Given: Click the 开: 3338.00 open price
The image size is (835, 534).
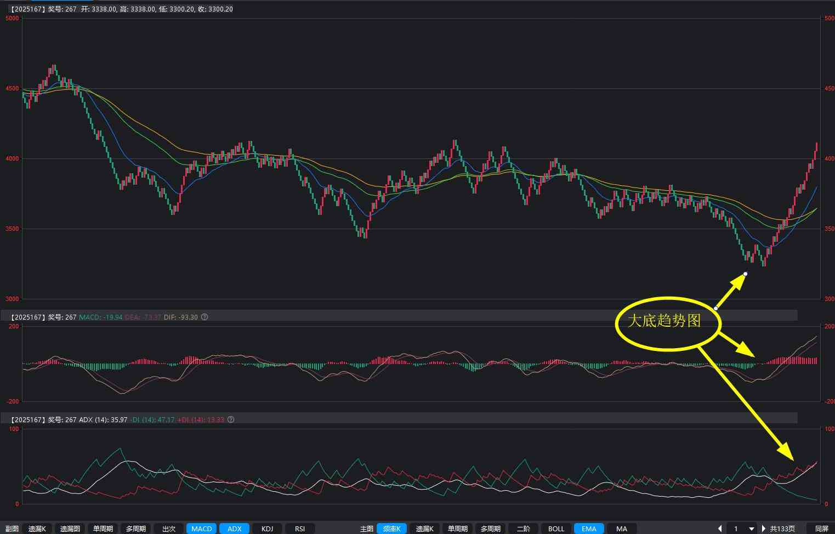Looking at the screenshot, I should click(98, 9).
